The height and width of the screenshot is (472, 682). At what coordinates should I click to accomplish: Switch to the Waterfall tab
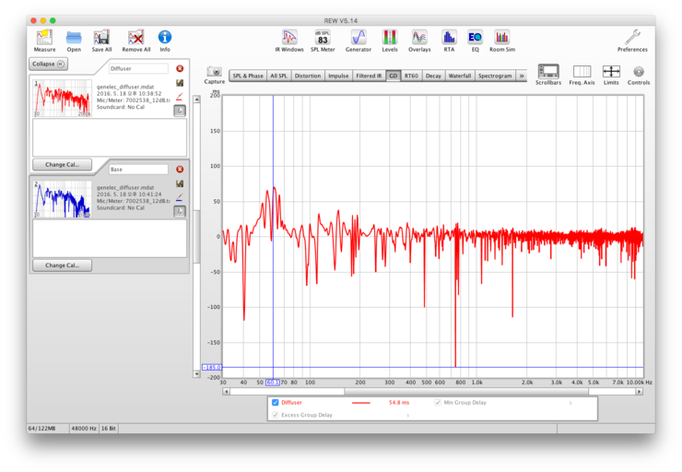[459, 76]
